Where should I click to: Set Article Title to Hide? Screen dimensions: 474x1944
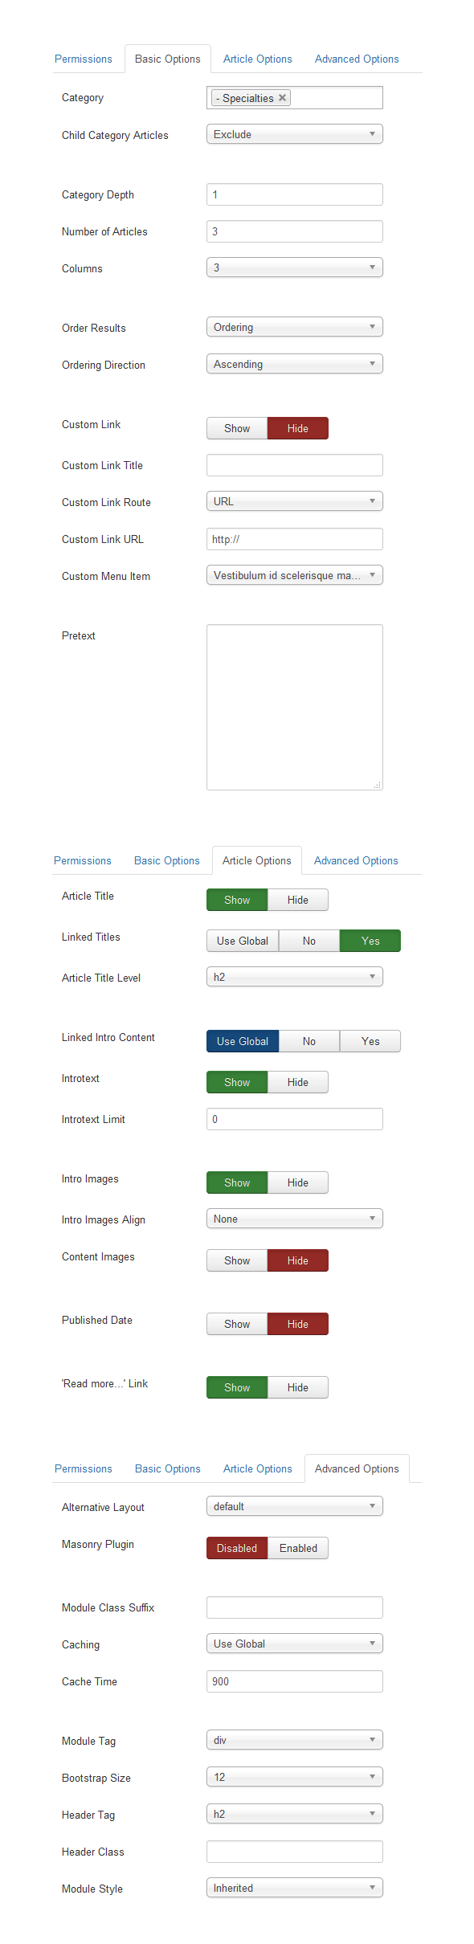pos(298,900)
